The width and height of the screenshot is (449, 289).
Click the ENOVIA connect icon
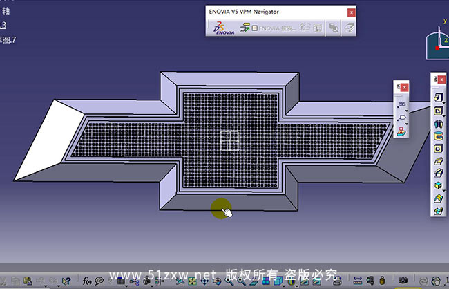pos(245,28)
